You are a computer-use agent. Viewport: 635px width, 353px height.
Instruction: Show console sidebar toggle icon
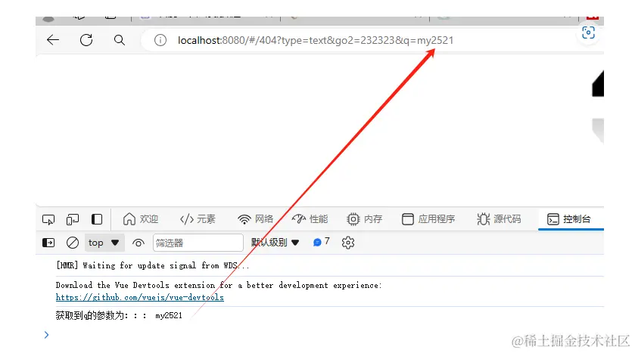(48, 243)
